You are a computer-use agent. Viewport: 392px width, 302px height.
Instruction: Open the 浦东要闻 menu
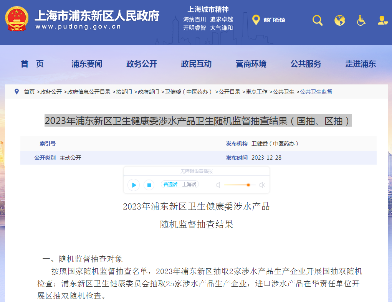[x=87, y=64]
